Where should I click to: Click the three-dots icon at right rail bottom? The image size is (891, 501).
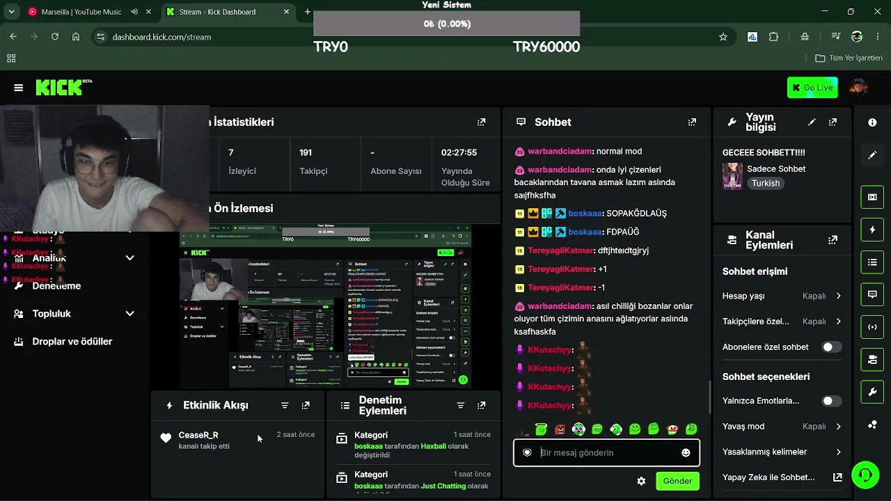tap(872, 425)
